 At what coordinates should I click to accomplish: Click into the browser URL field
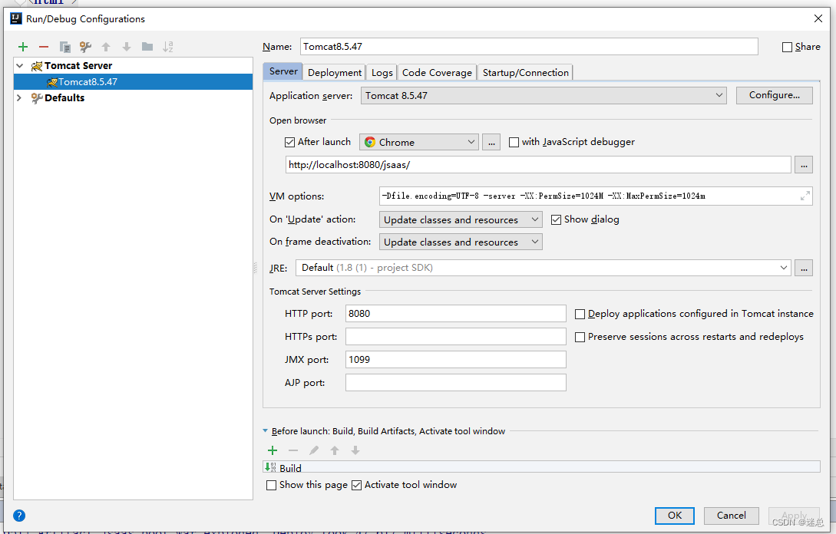538,165
